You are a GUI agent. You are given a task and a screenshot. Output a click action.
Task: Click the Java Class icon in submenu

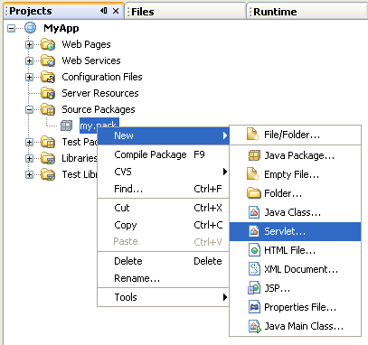tap(254, 212)
